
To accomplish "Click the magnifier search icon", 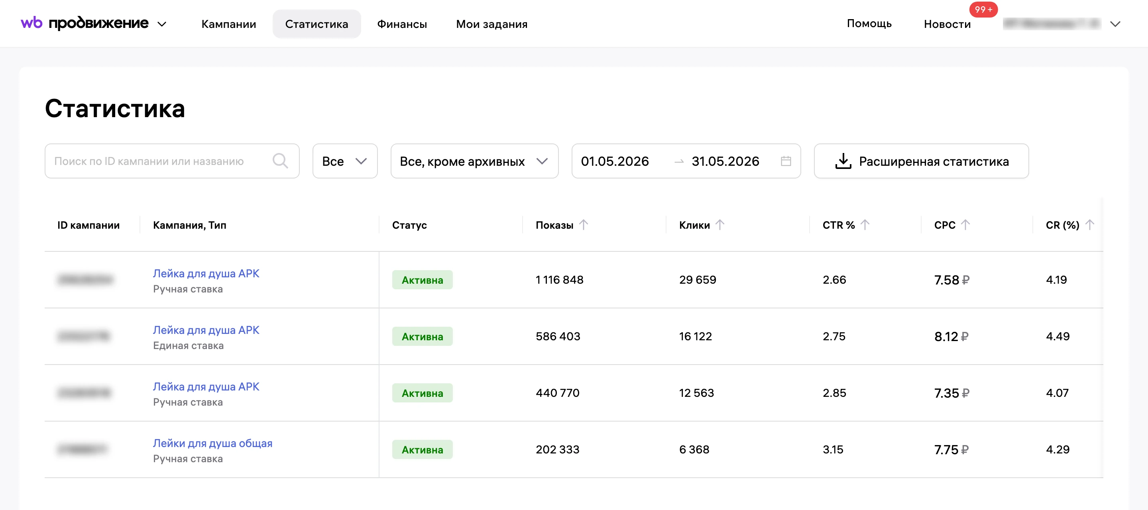I will [280, 161].
